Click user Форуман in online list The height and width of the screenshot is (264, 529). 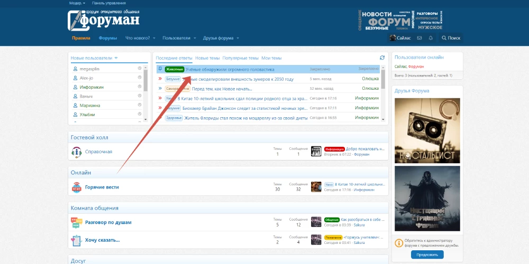point(416,67)
